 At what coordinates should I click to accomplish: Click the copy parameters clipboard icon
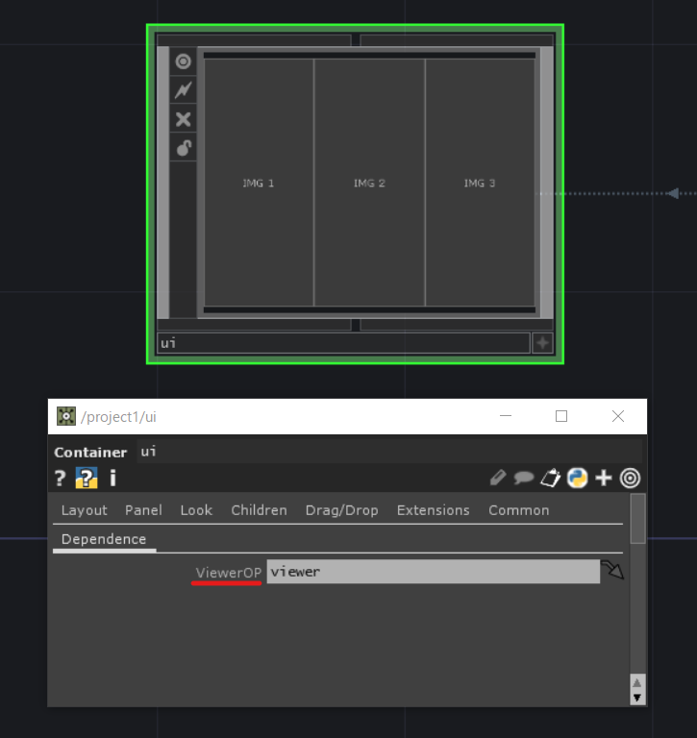pos(550,478)
